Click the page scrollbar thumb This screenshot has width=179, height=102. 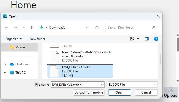click(178, 44)
